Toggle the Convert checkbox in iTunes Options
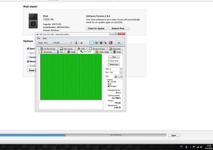The height and width of the screenshot is (150, 213). [28, 57]
